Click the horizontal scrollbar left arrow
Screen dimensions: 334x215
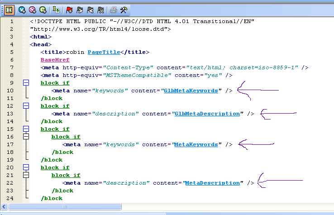tap(5, 207)
